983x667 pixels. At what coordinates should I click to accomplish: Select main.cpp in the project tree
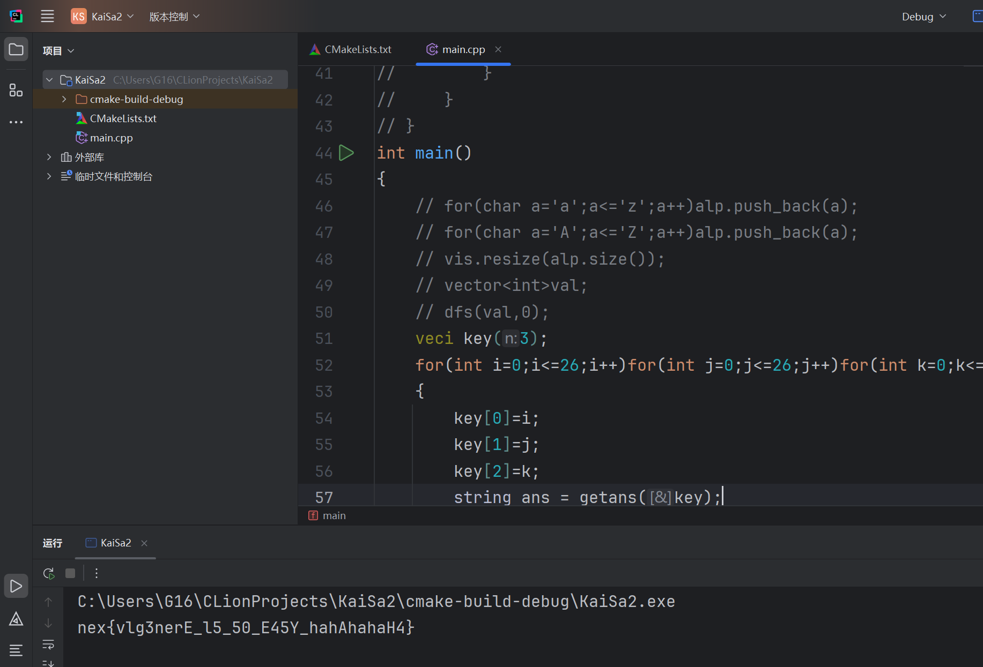(x=111, y=138)
